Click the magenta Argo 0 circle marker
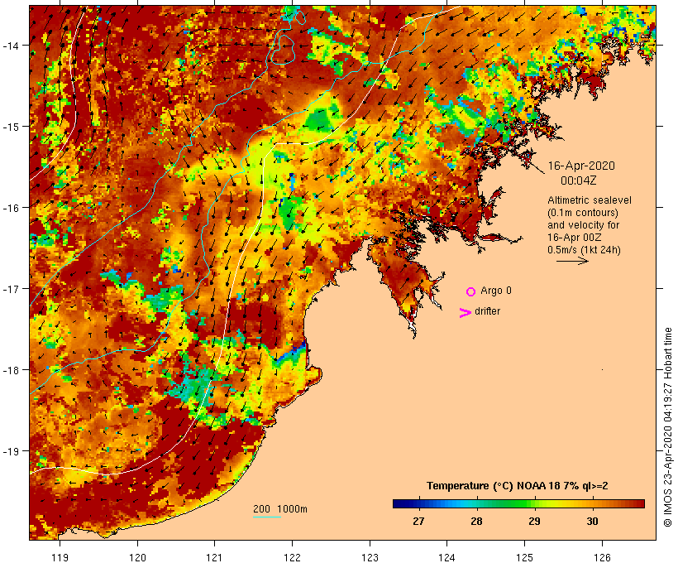 [x=471, y=292]
